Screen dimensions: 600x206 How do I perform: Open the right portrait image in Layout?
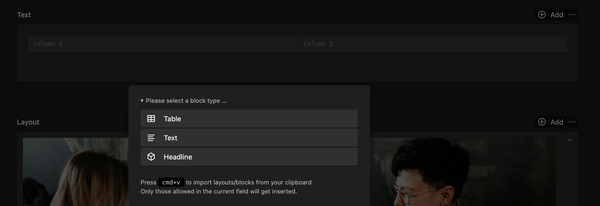[x=463, y=172]
